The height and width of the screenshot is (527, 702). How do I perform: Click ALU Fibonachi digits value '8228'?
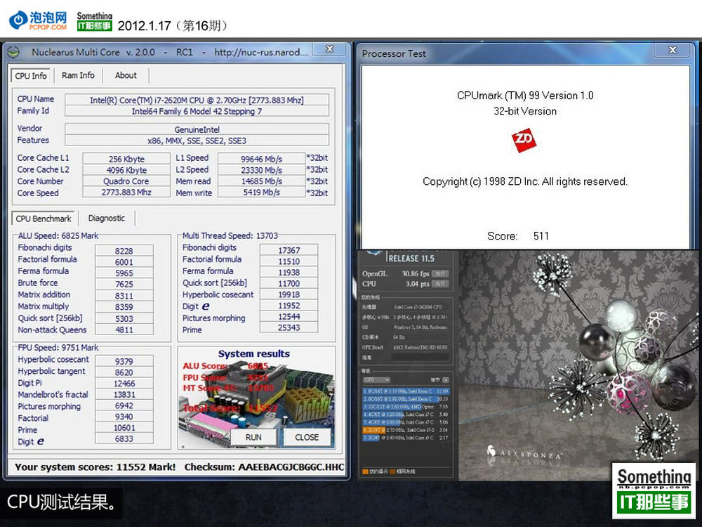click(x=124, y=251)
